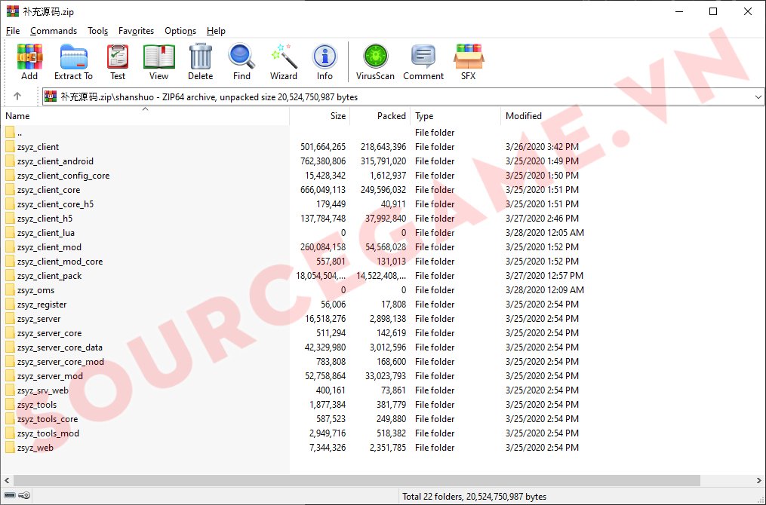Select the zsyz_client_android folder

pyautogui.click(x=55, y=161)
